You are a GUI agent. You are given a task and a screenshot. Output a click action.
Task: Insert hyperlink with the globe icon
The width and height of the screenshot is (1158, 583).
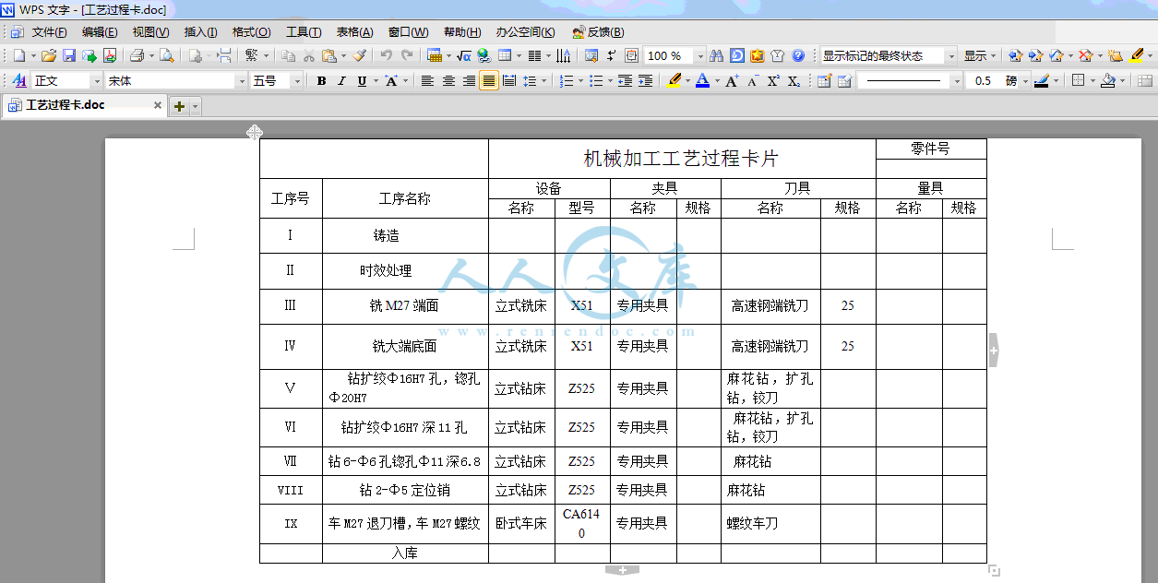(483, 56)
